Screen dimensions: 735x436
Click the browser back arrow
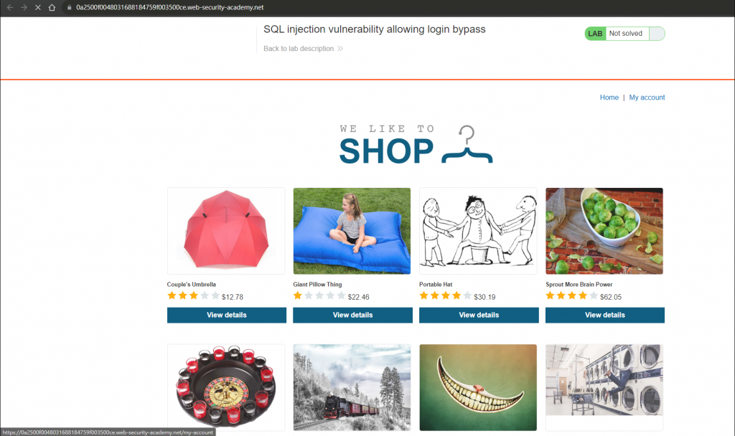pyautogui.click(x=10, y=7)
